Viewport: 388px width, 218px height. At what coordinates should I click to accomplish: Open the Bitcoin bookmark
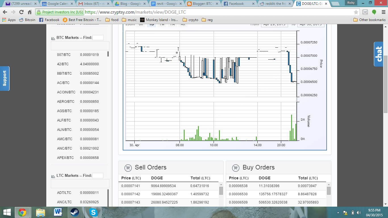pos(27,20)
